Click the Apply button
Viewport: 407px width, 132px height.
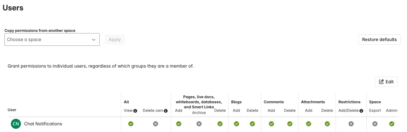point(115,39)
